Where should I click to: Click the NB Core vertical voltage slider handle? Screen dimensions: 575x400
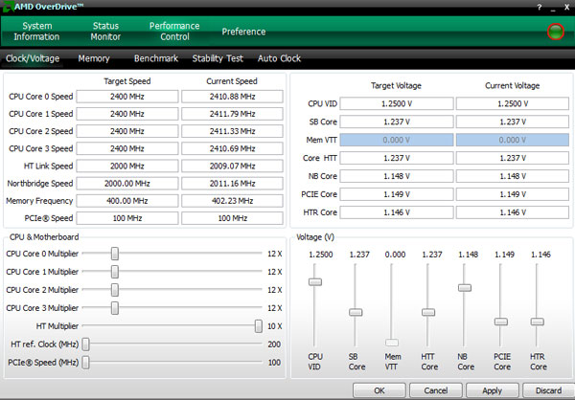(465, 288)
